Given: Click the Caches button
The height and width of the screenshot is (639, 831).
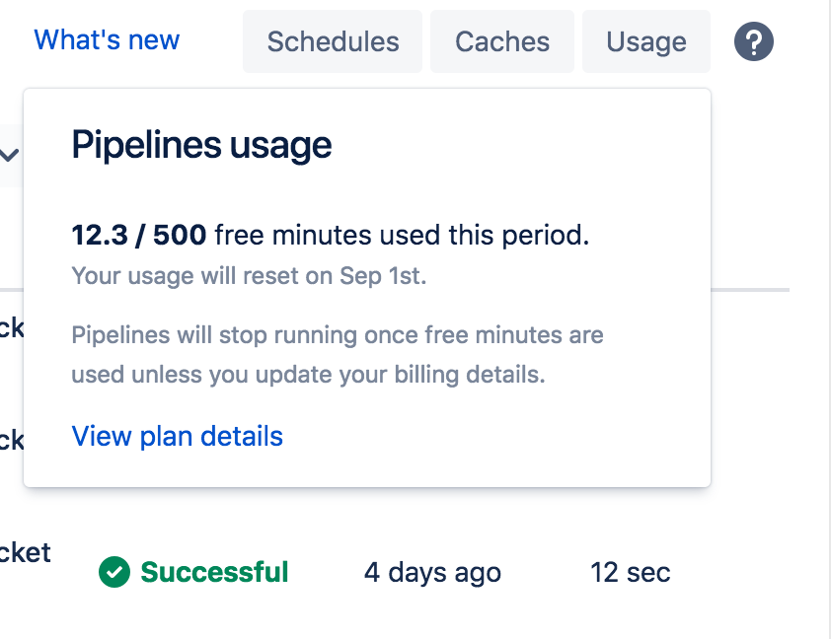Looking at the screenshot, I should (502, 41).
